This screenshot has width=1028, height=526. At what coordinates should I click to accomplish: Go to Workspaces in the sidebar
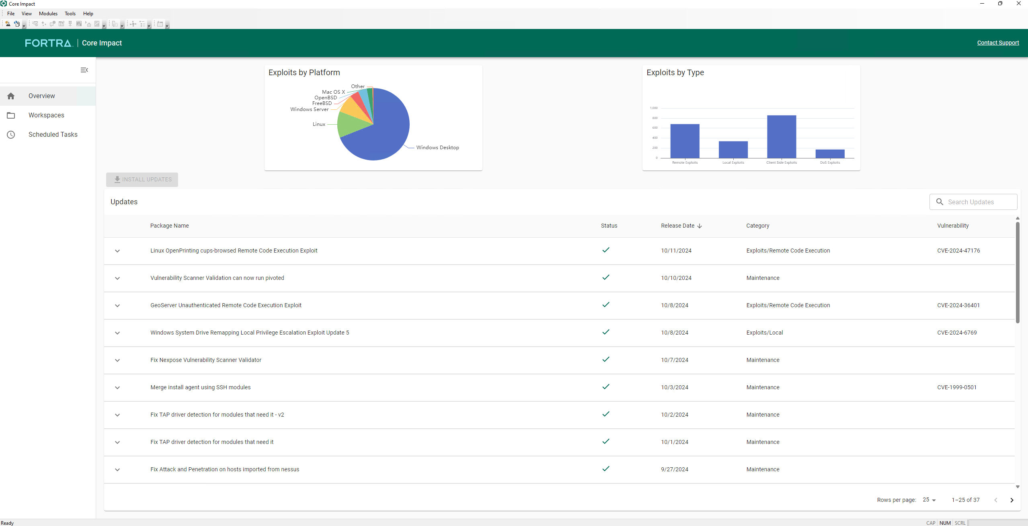click(x=48, y=115)
